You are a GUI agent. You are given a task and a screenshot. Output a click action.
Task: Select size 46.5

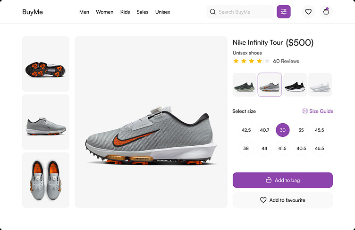(x=320, y=149)
